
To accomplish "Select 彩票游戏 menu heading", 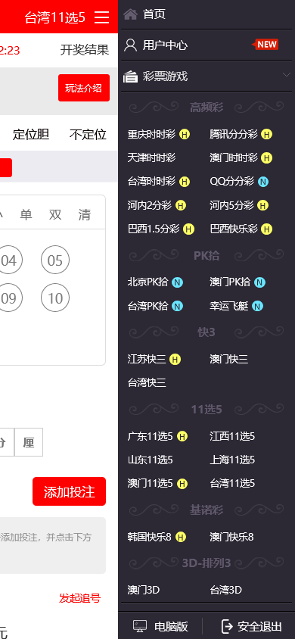I will coord(165,76).
